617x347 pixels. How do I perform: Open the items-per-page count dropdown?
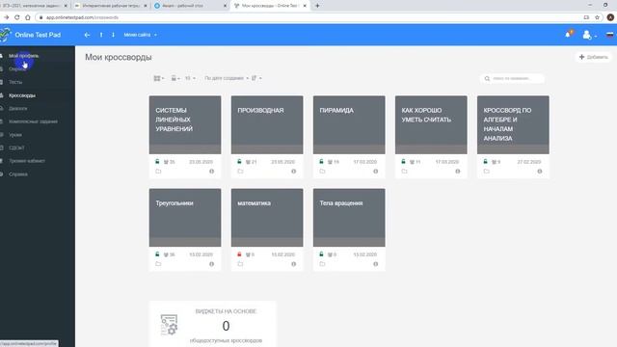pos(190,78)
